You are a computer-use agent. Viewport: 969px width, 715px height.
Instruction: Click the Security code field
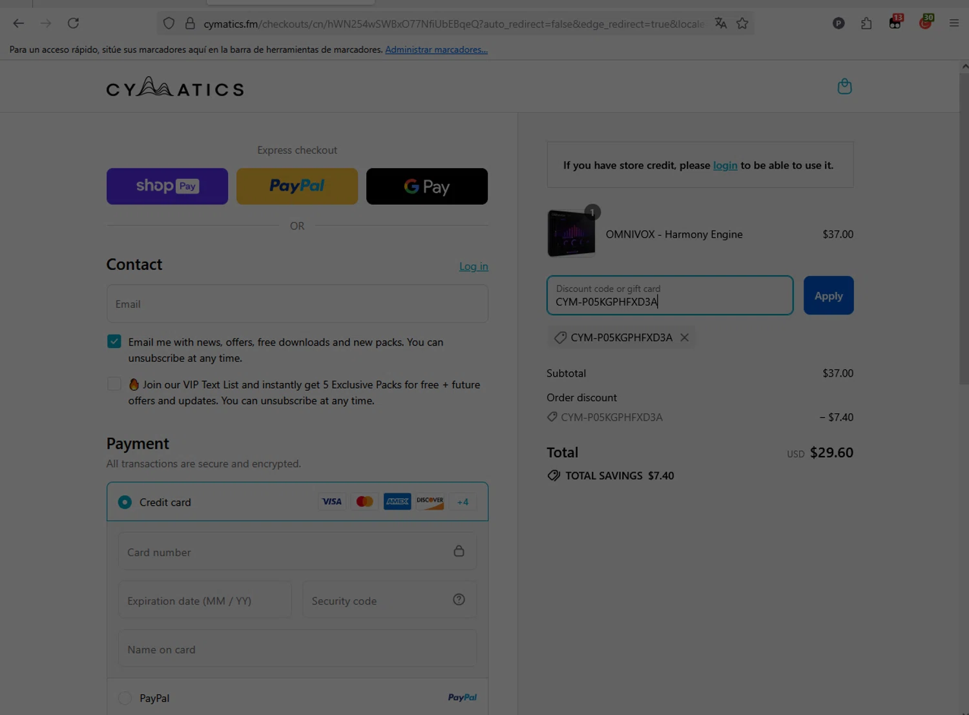pos(390,600)
